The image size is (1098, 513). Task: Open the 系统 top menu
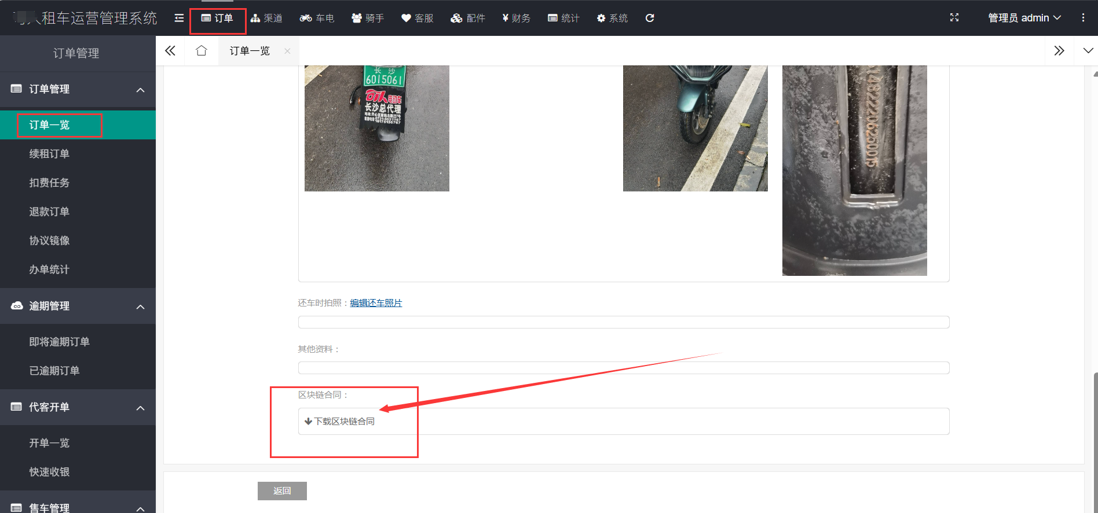[613, 18]
